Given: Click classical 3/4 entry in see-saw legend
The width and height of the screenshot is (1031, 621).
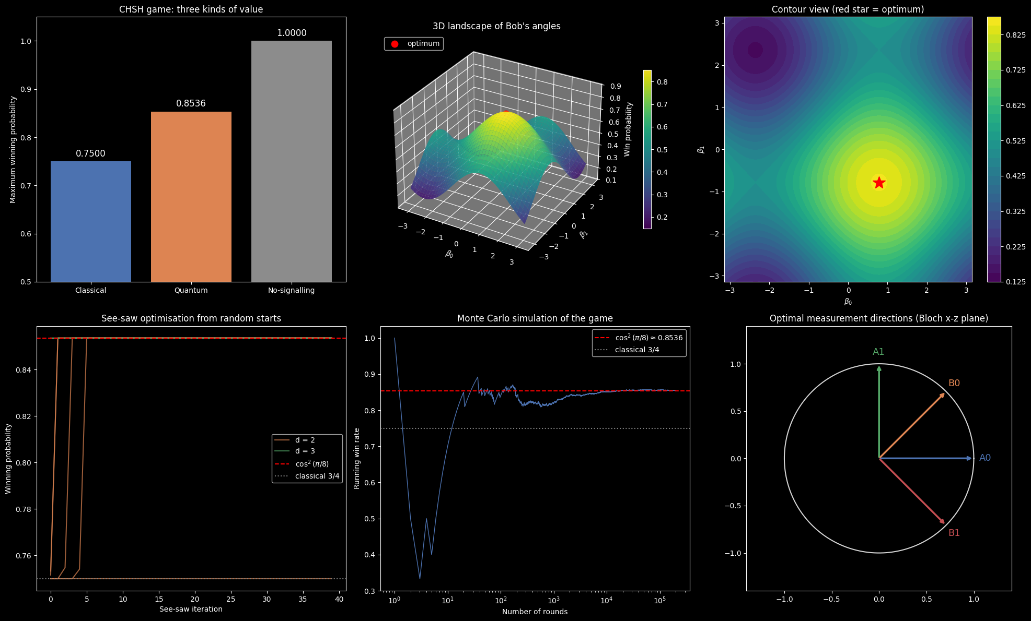Looking at the screenshot, I should tap(307, 476).
